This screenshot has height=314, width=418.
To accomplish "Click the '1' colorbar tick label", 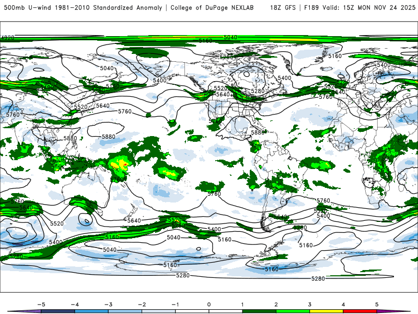I will tap(242, 305).
